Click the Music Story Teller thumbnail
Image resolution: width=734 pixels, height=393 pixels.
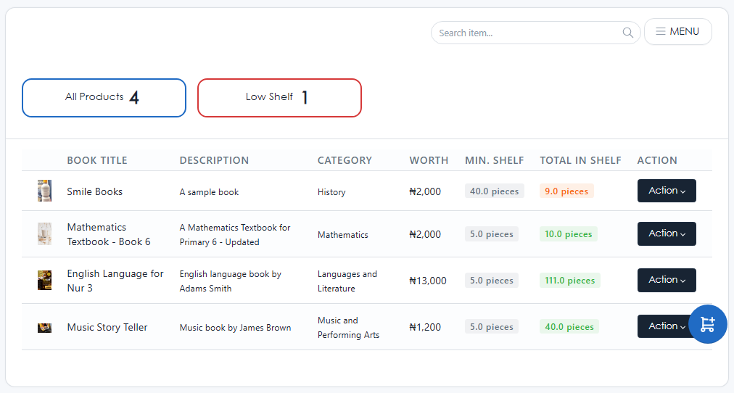point(44,328)
